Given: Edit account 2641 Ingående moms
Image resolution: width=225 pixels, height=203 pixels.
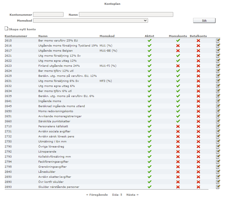Looking at the screenshot, I should tap(218, 101).
